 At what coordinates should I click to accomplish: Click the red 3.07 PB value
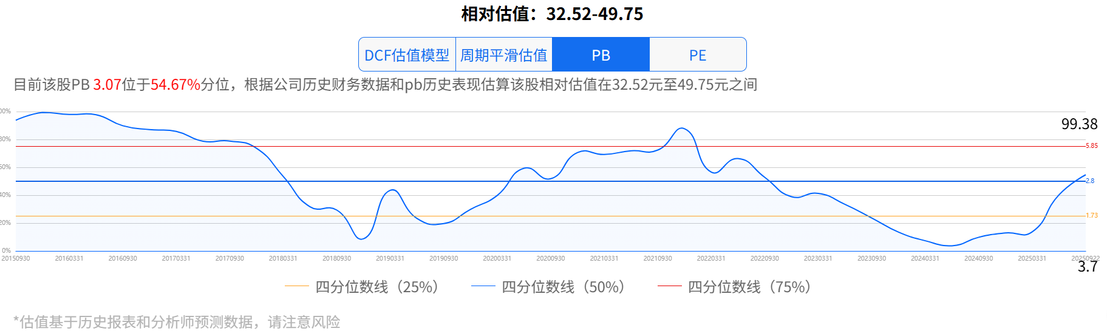tap(107, 85)
